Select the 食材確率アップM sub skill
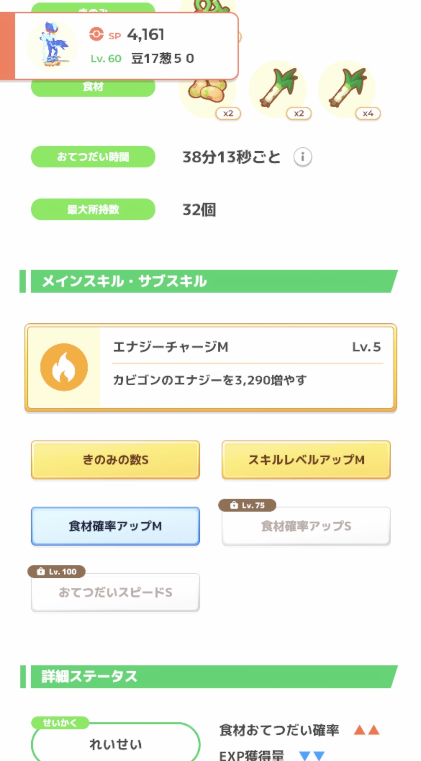 coord(115,526)
